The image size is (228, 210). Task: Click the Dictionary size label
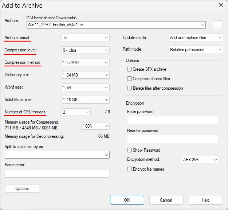point(17,75)
